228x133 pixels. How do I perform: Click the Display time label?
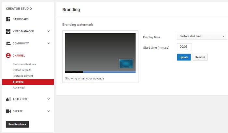(152, 37)
